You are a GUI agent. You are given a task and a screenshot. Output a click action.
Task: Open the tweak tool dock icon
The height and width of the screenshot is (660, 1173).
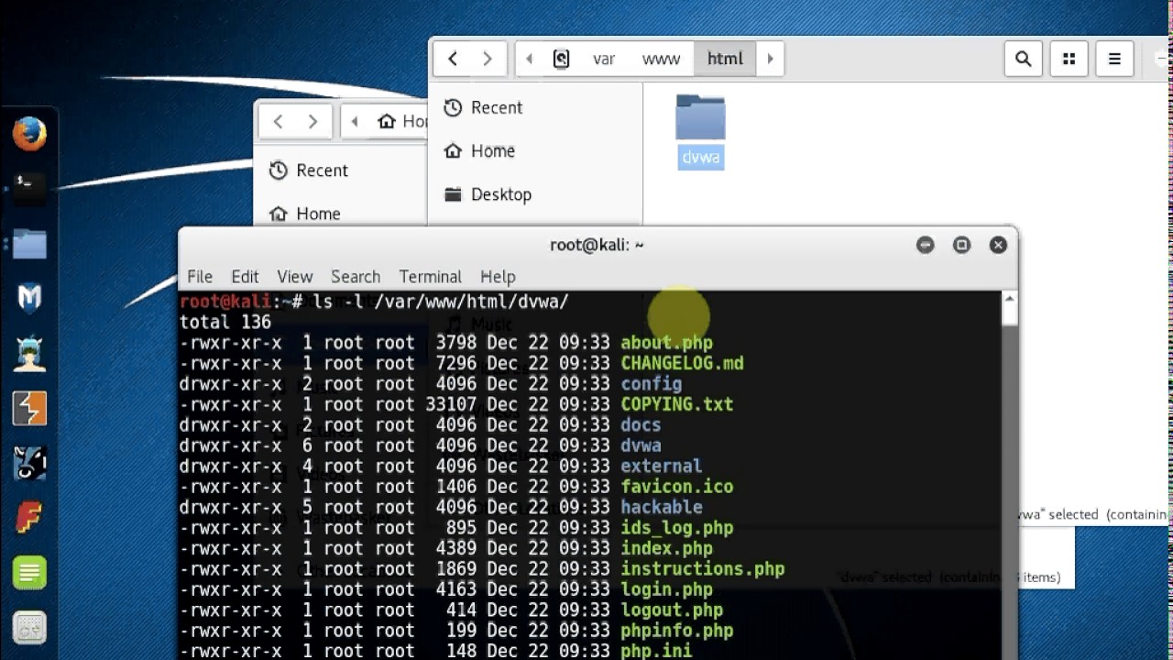click(x=29, y=629)
